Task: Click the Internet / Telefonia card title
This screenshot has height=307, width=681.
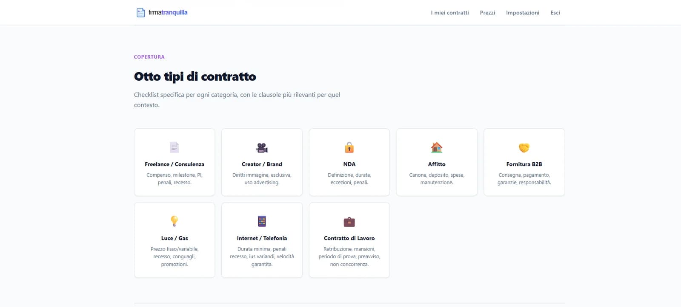Action: (262, 238)
